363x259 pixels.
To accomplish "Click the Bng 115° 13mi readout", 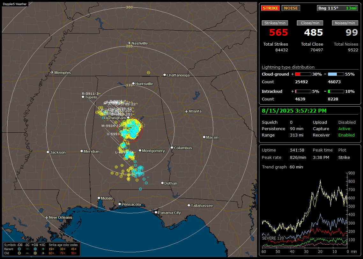I will tap(337, 8).
